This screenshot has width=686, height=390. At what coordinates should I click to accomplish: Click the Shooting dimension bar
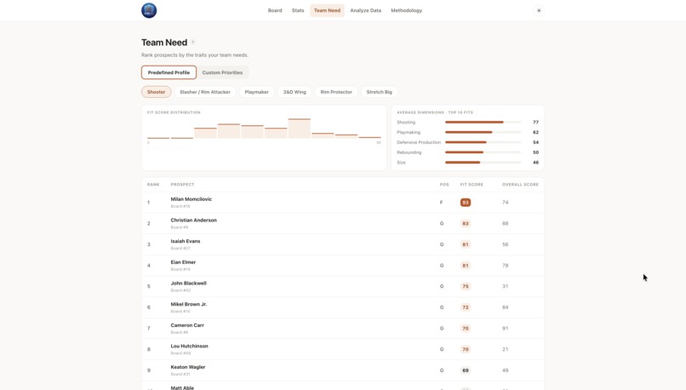483,122
